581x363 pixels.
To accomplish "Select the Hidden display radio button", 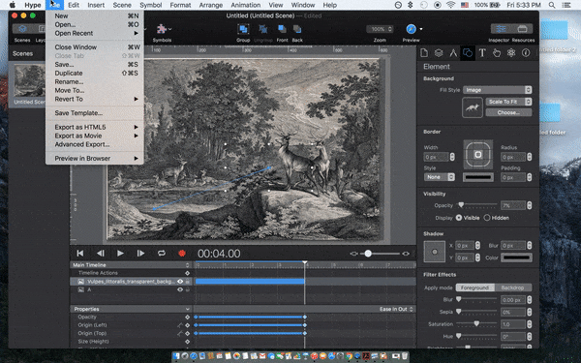I will coord(487,218).
